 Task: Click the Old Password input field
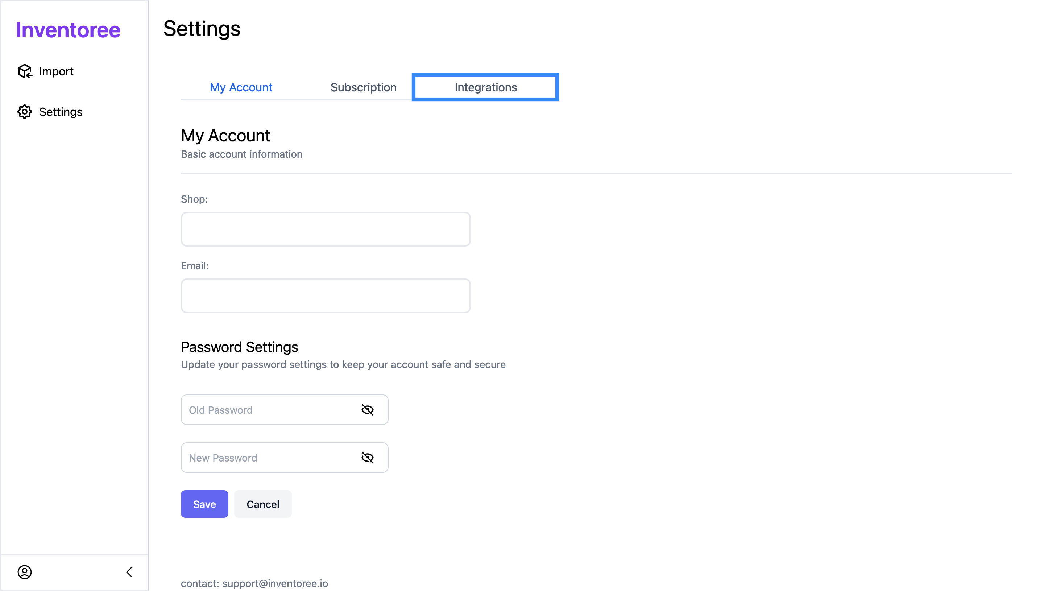pos(284,410)
